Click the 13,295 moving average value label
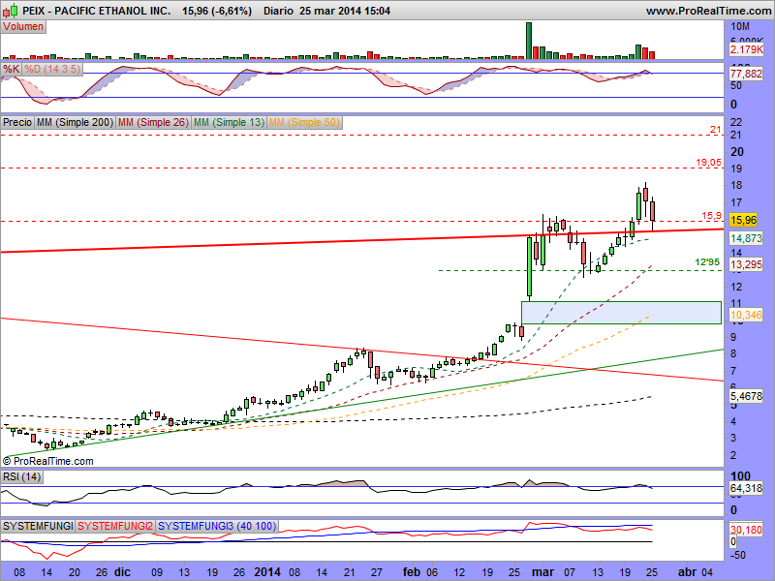Screen dimensions: 775x581 point(746,264)
